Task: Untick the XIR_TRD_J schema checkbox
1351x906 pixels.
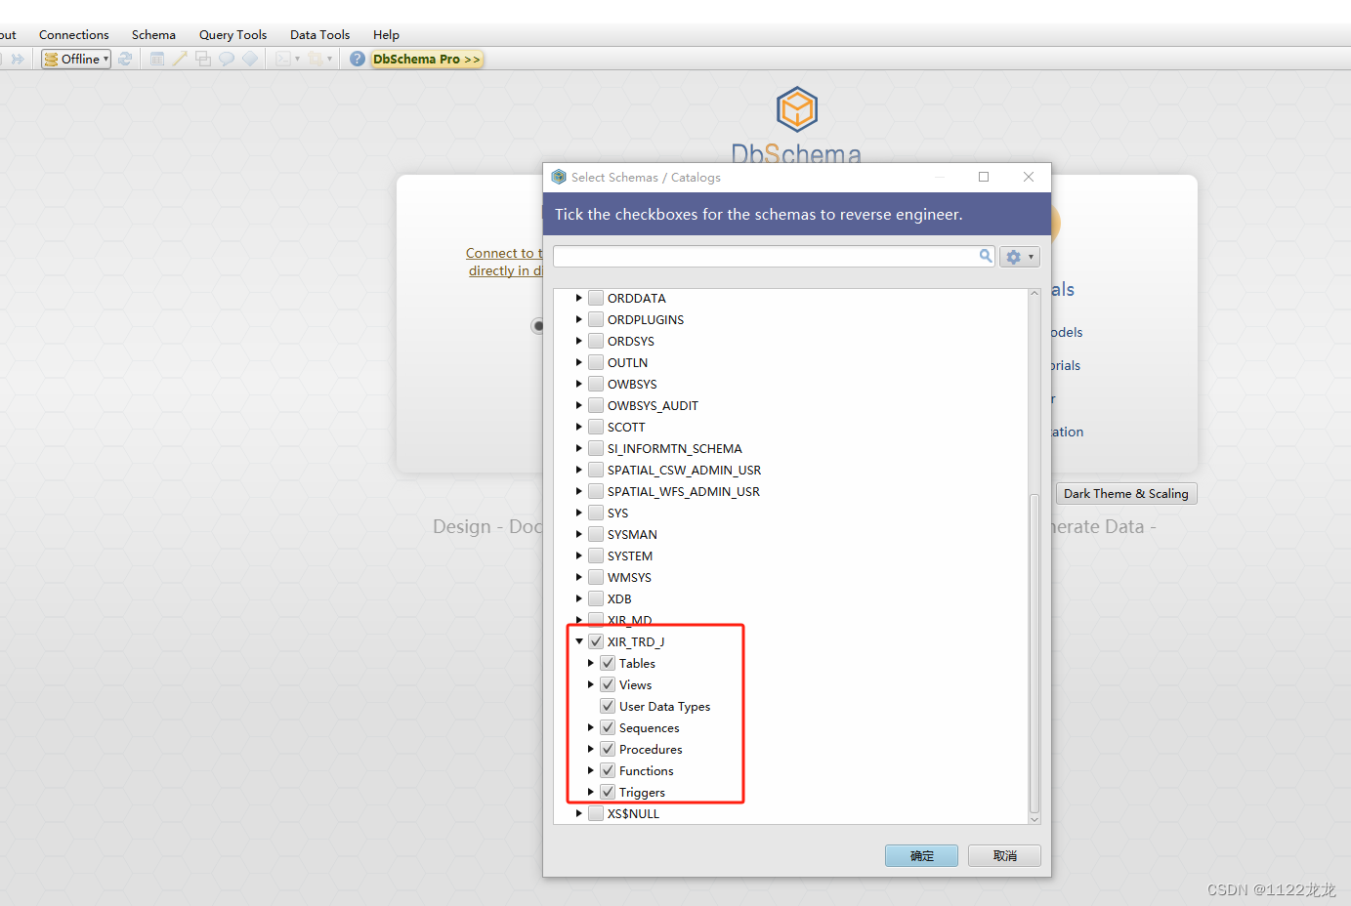Action: (x=596, y=641)
